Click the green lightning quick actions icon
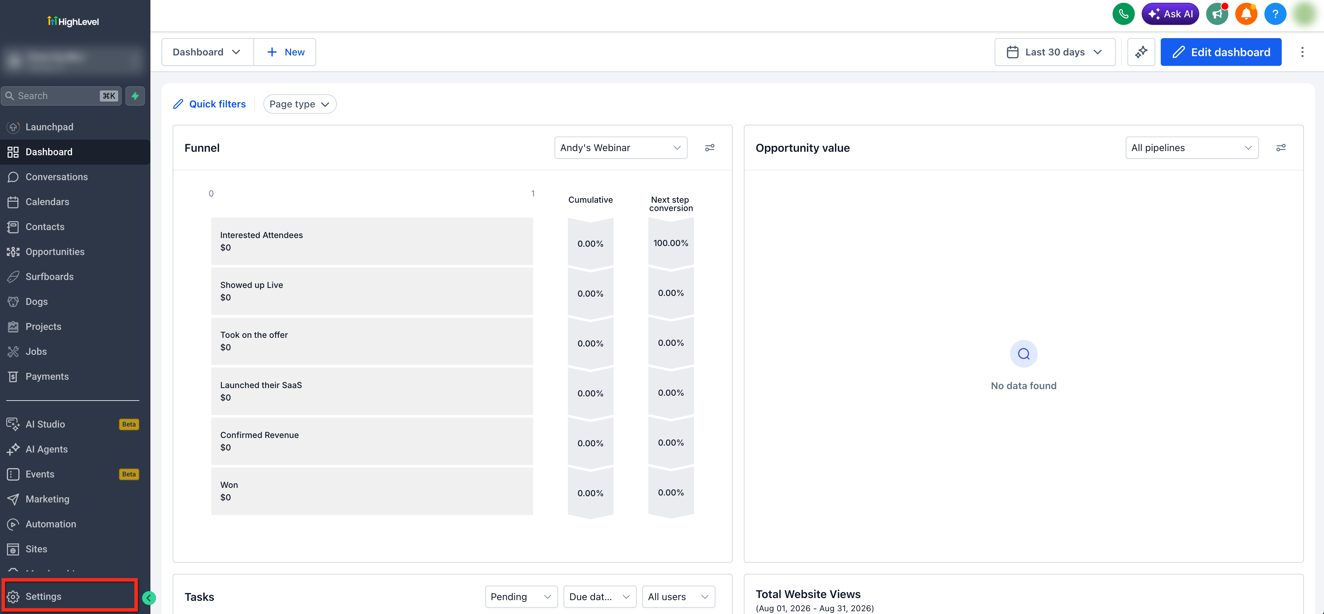The image size is (1324, 614). [135, 96]
